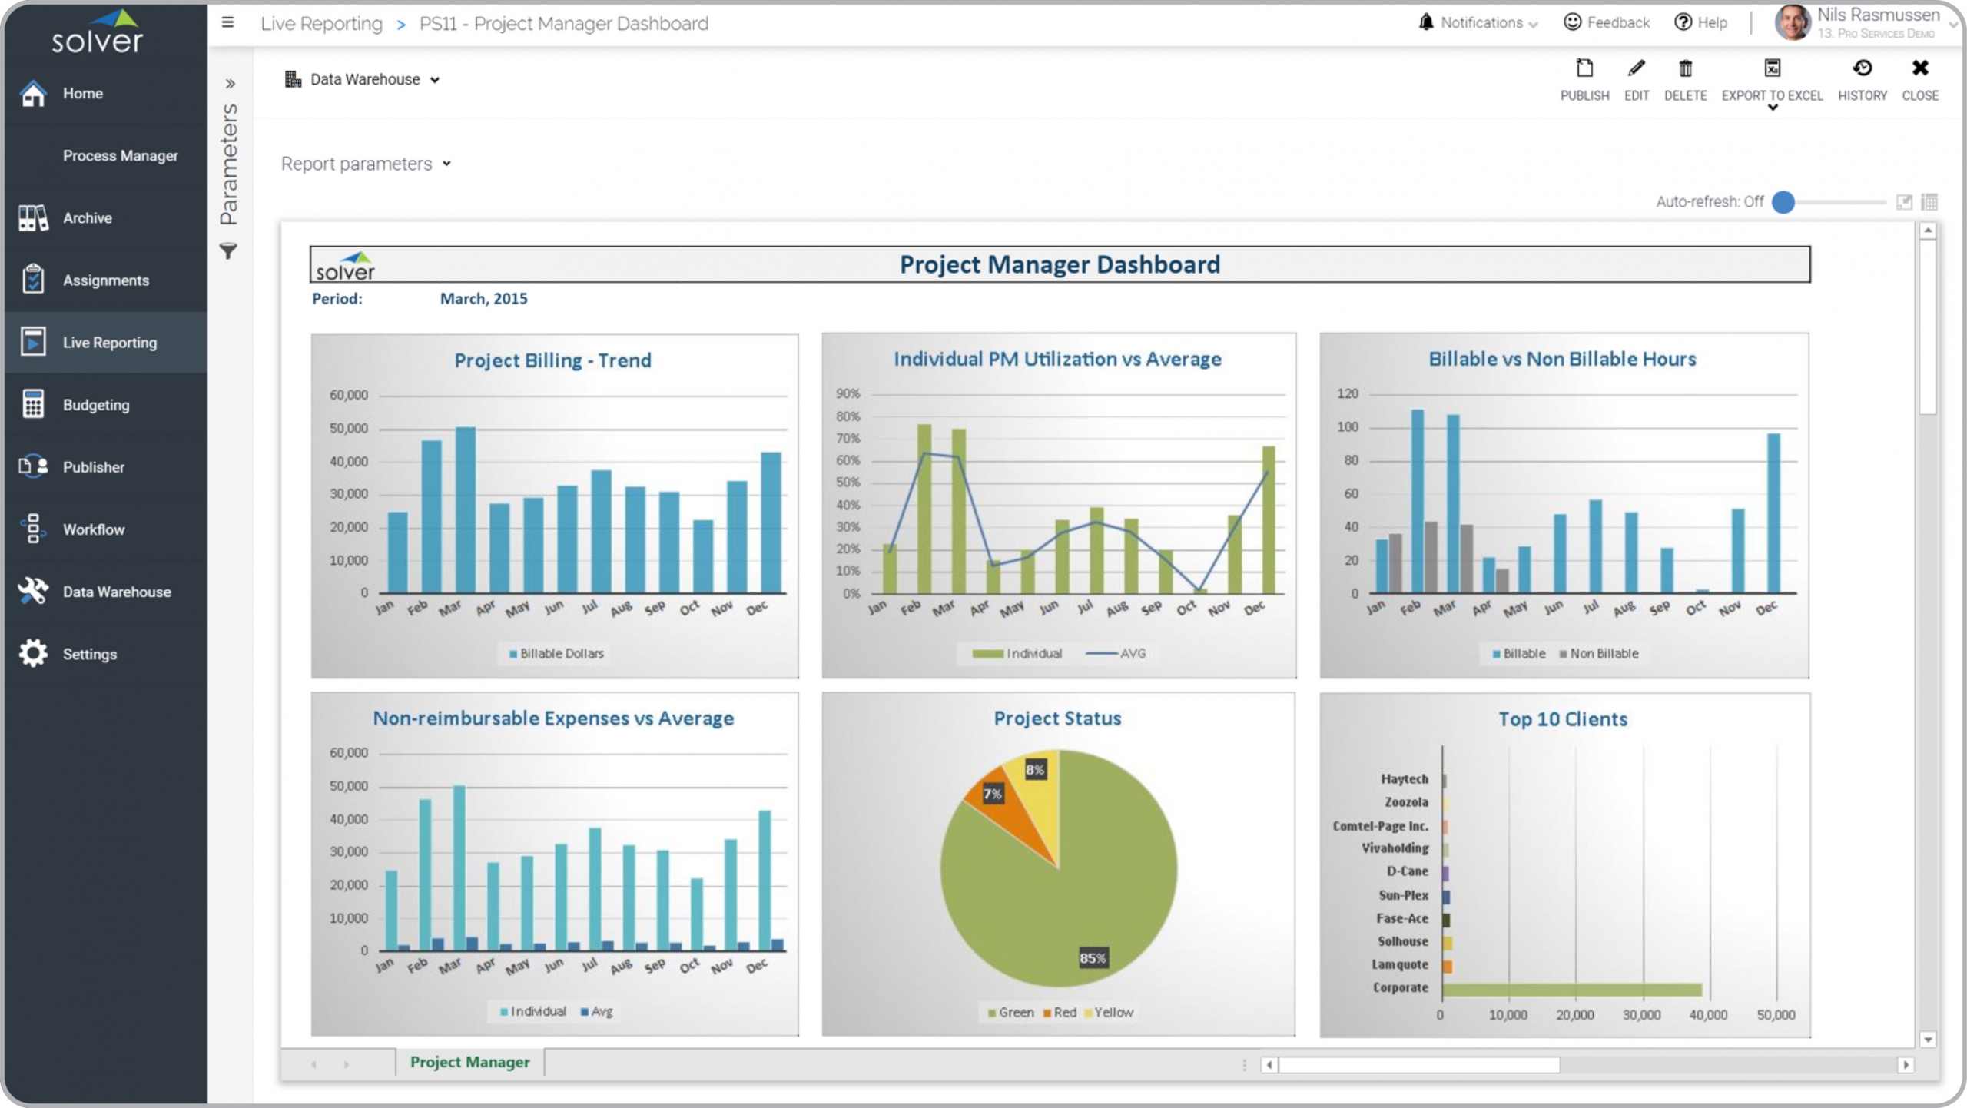Click the Edit pencil icon
The height and width of the screenshot is (1108, 1967).
(x=1636, y=69)
